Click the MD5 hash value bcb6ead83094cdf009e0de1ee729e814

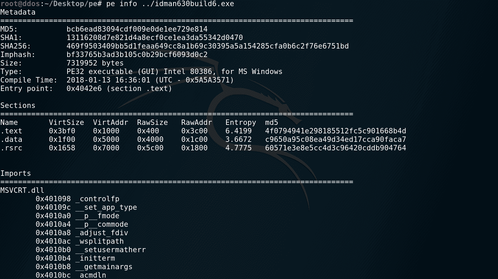[x=137, y=29]
